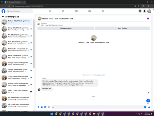This screenshot has width=154, height=116.
Task: Choose a GIF icon
Action: coord(49,107)
